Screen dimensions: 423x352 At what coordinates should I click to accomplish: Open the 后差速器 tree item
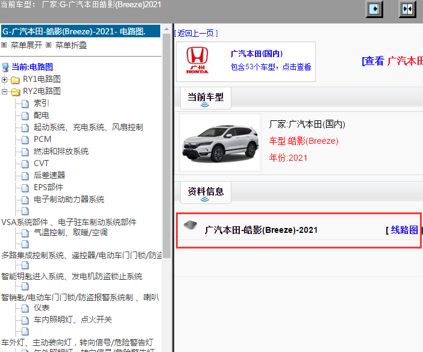click(x=49, y=175)
